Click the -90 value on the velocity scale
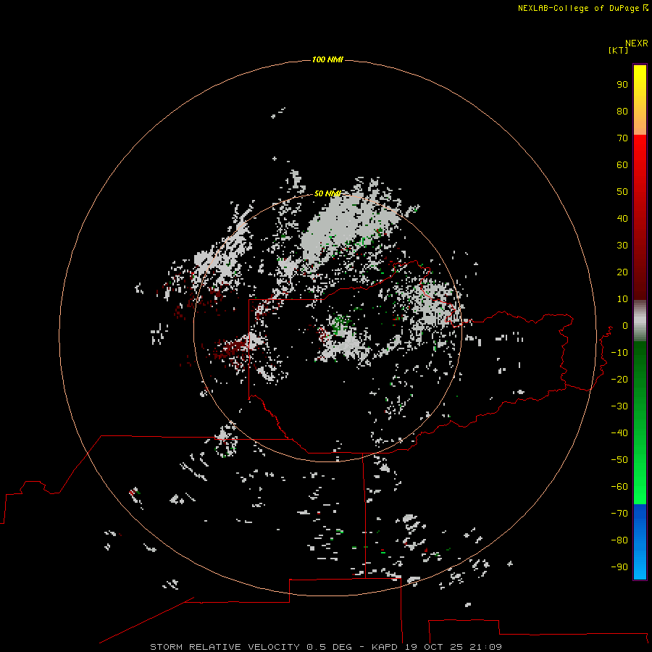This screenshot has height=652, width=652. coord(619,567)
